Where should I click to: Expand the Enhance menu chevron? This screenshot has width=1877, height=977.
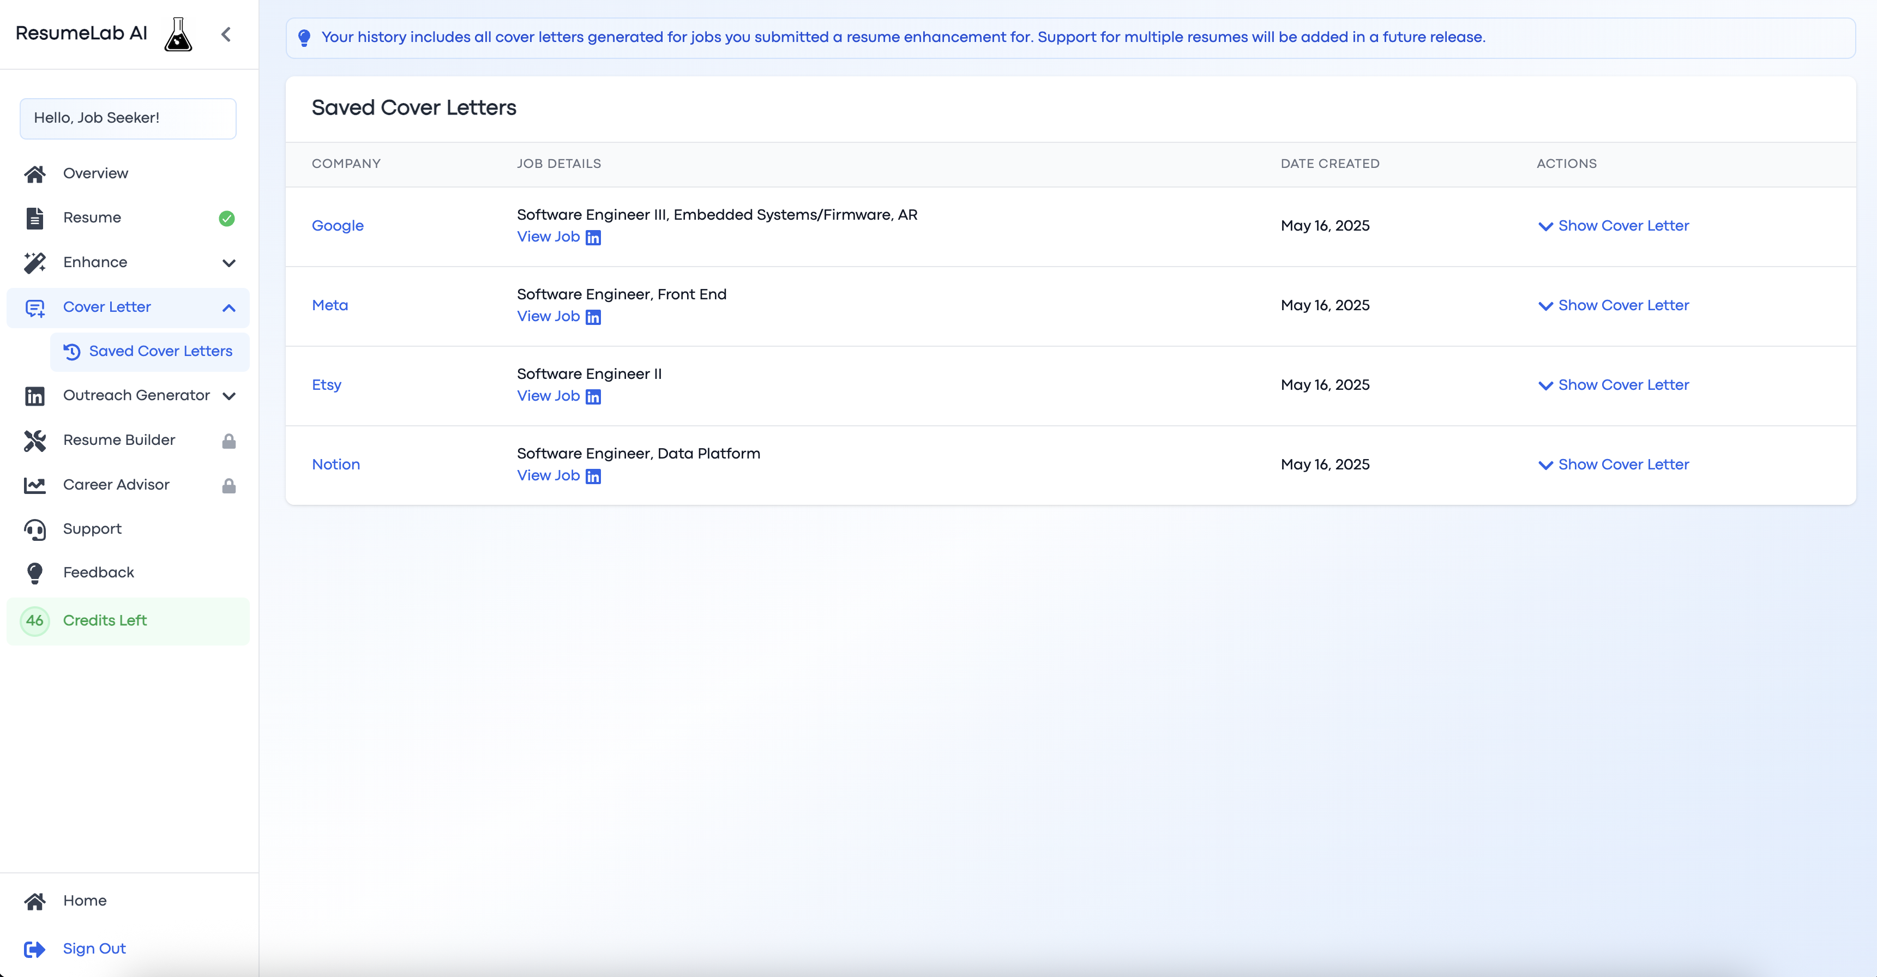pyautogui.click(x=229, y=263)
